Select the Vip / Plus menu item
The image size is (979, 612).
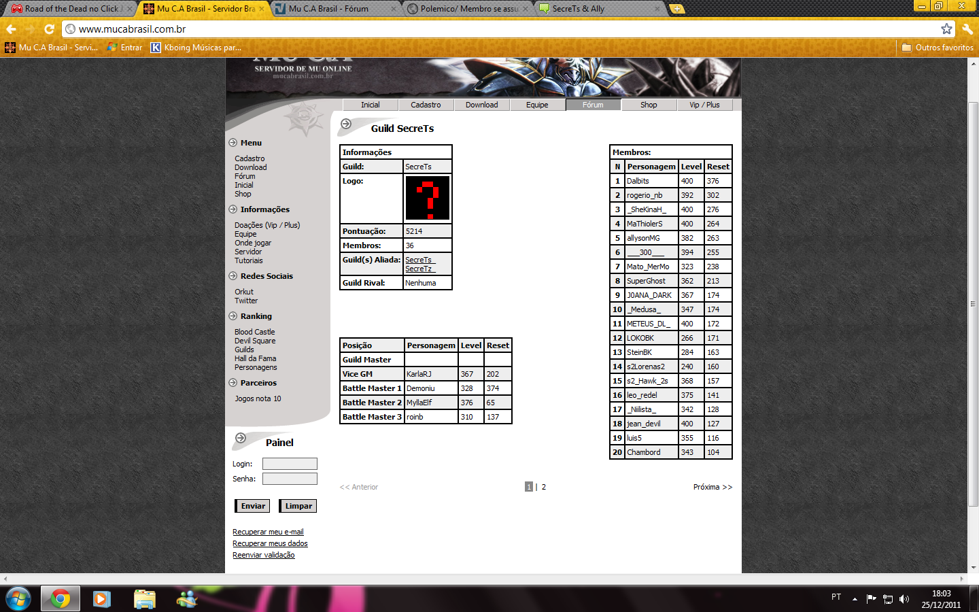point(704,105)
